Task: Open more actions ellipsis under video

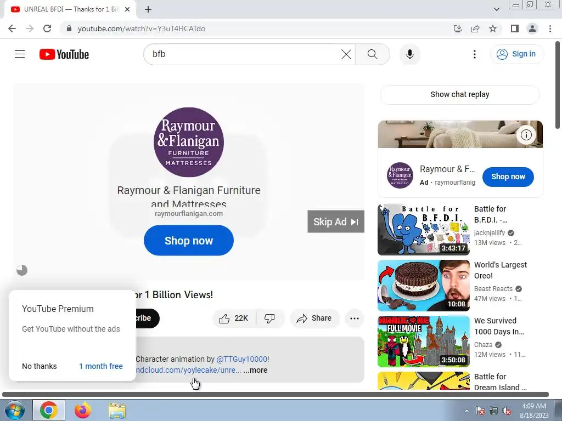Action: tap(354, 318)
